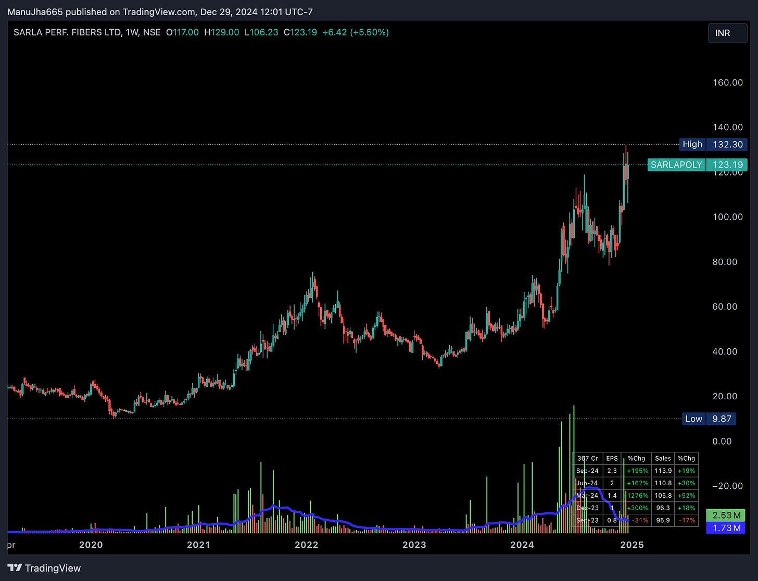Click the +1276% EPS change cell

click(x=636, y=496)
